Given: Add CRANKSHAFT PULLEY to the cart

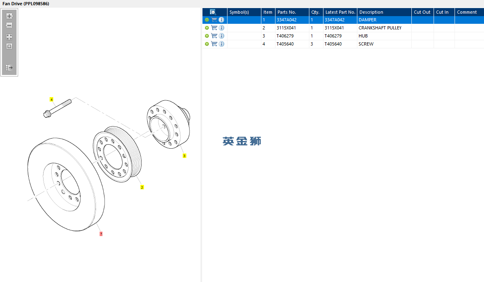Looking at the screenshot, I should click(214, 28).
